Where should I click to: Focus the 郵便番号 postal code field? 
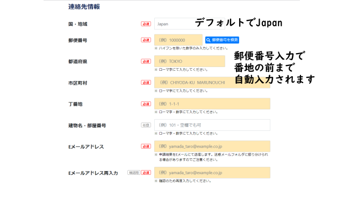click(x=178, y=40)
